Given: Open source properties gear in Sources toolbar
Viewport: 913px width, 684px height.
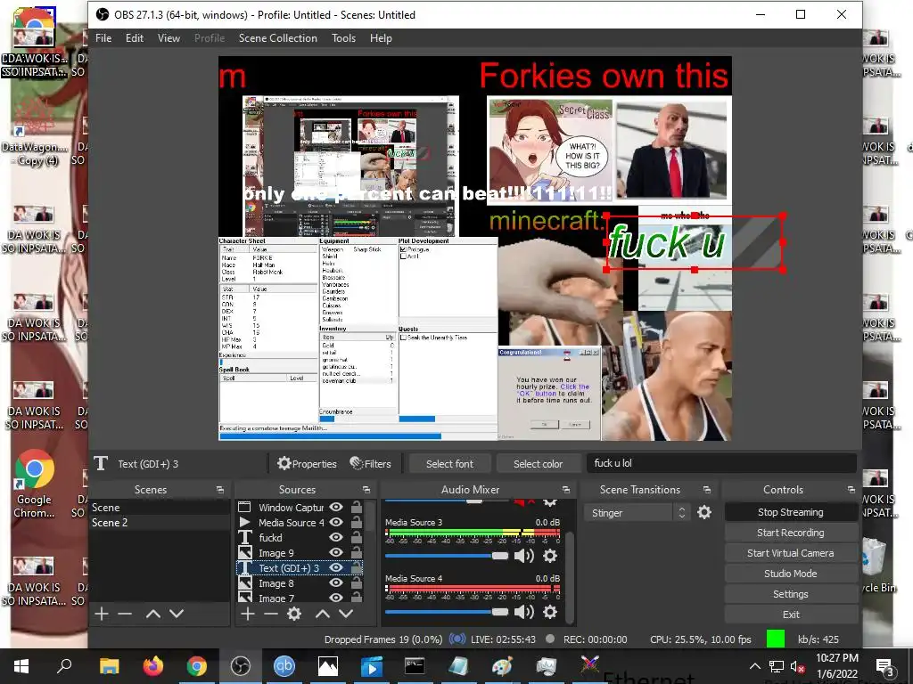Looking at the screenshot, I should click(x=294, y=614).
